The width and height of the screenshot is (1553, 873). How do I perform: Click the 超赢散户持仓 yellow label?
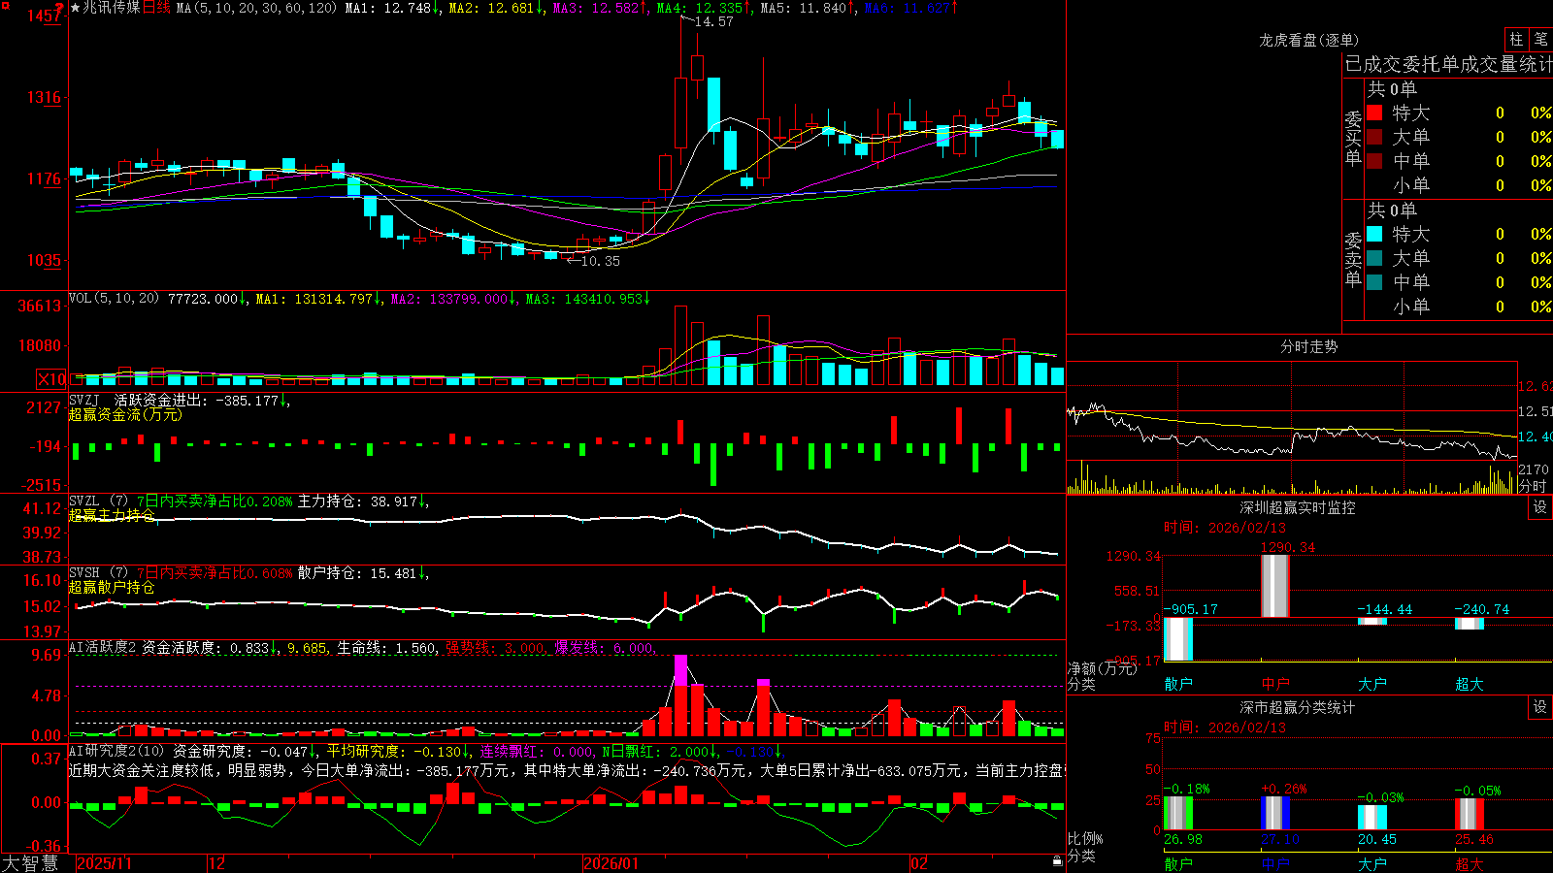pos(112,587)
